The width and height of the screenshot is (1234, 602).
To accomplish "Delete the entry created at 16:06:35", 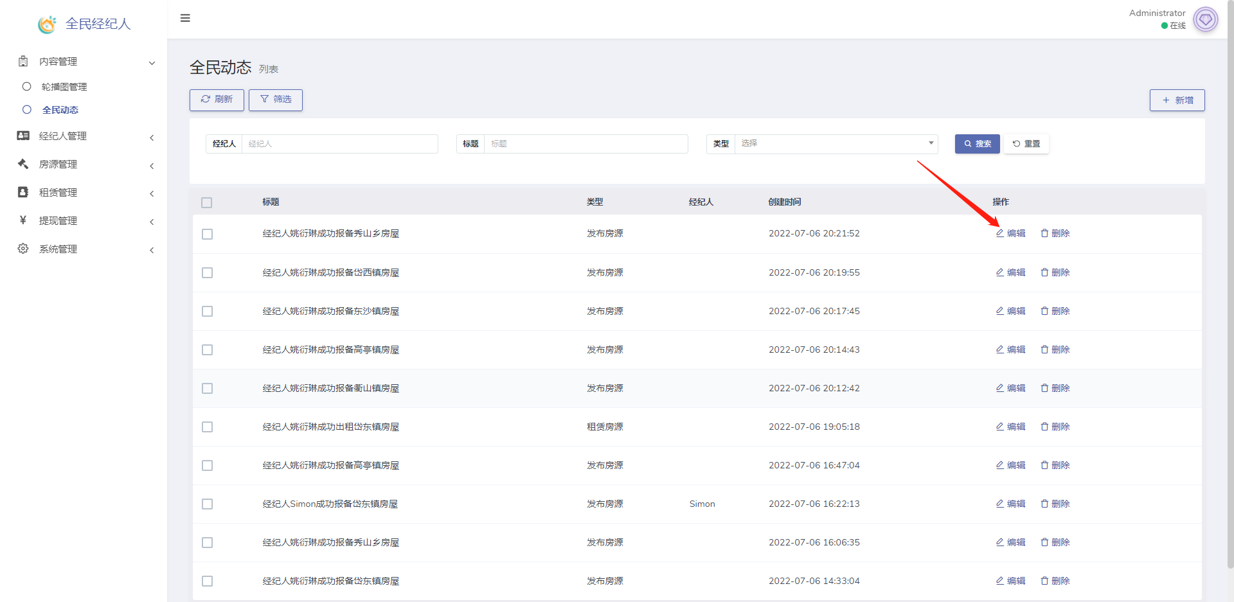I will click(x=1055, y=542).
